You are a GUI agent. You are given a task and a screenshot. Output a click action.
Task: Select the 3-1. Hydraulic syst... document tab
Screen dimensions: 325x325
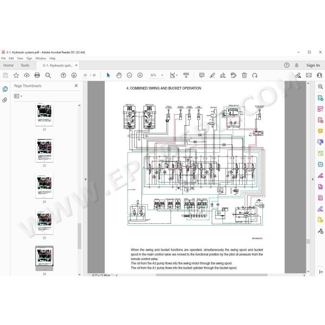click(x=58, y=65)
